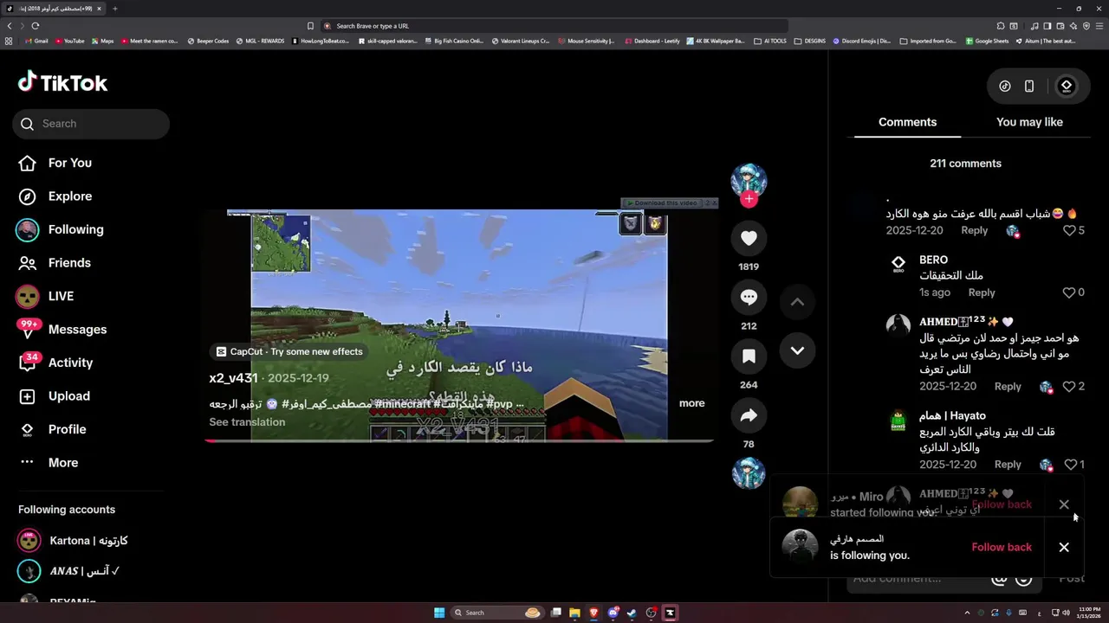The height and width of the screenshot is (623, 1109).
Task: Share the video with arrow icon
Action: point(749,415)
